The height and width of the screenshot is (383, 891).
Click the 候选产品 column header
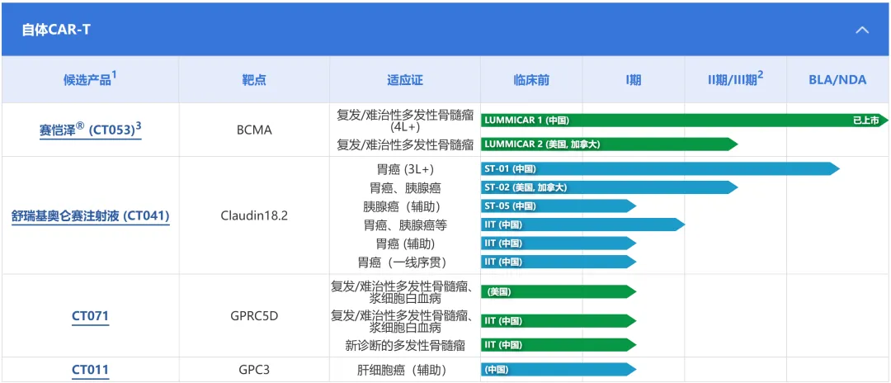91,79
